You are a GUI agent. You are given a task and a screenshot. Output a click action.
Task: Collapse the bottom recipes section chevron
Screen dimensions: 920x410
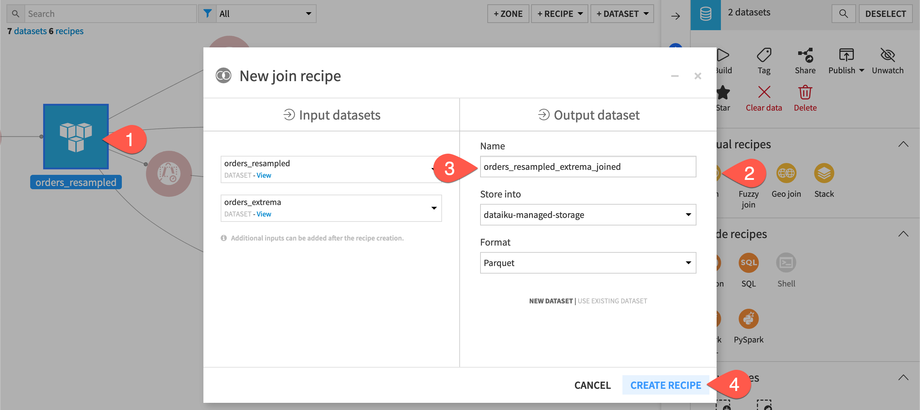point(903,378)
